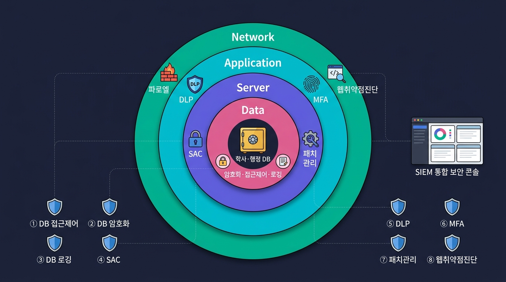Viewport: 506px width, 282px height.
Task: Click the ② DB 암호화 legend text
Action: click(x=109, y=224)
